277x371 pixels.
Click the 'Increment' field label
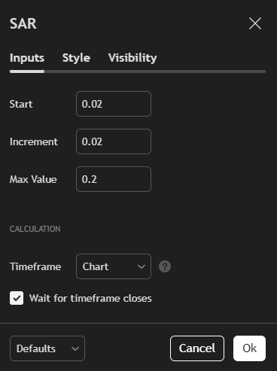coord(34,141)
